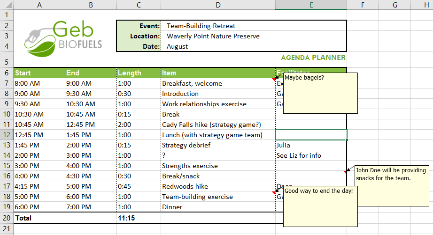Select row 12 header

pyautogui.click(x=7, y=135)
